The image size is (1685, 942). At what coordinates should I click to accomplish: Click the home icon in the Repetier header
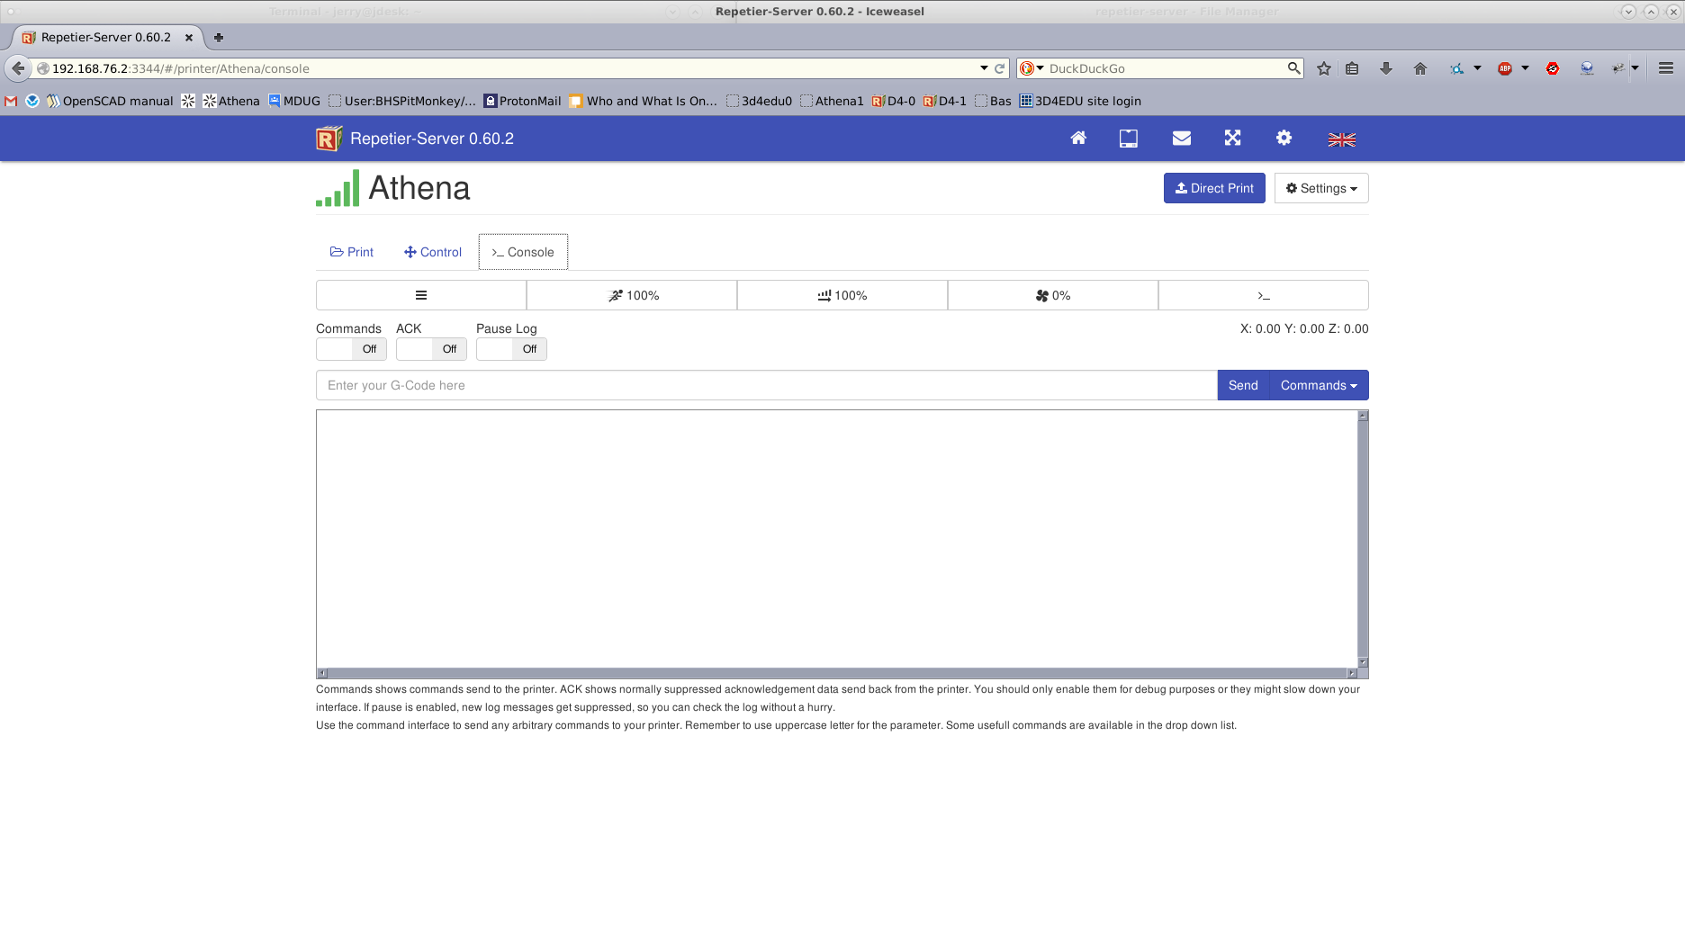pos(1077,139)
